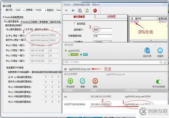Select the 定时开关机 tab

click(x=55, y=22)
